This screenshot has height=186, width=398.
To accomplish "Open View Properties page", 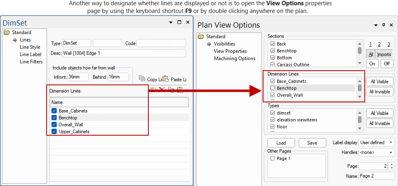I will [x=231, y=51].
